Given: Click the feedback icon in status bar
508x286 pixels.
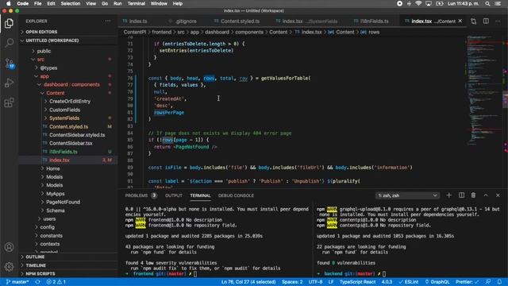Looking at the screenshot, I should [x=488, y=282].
